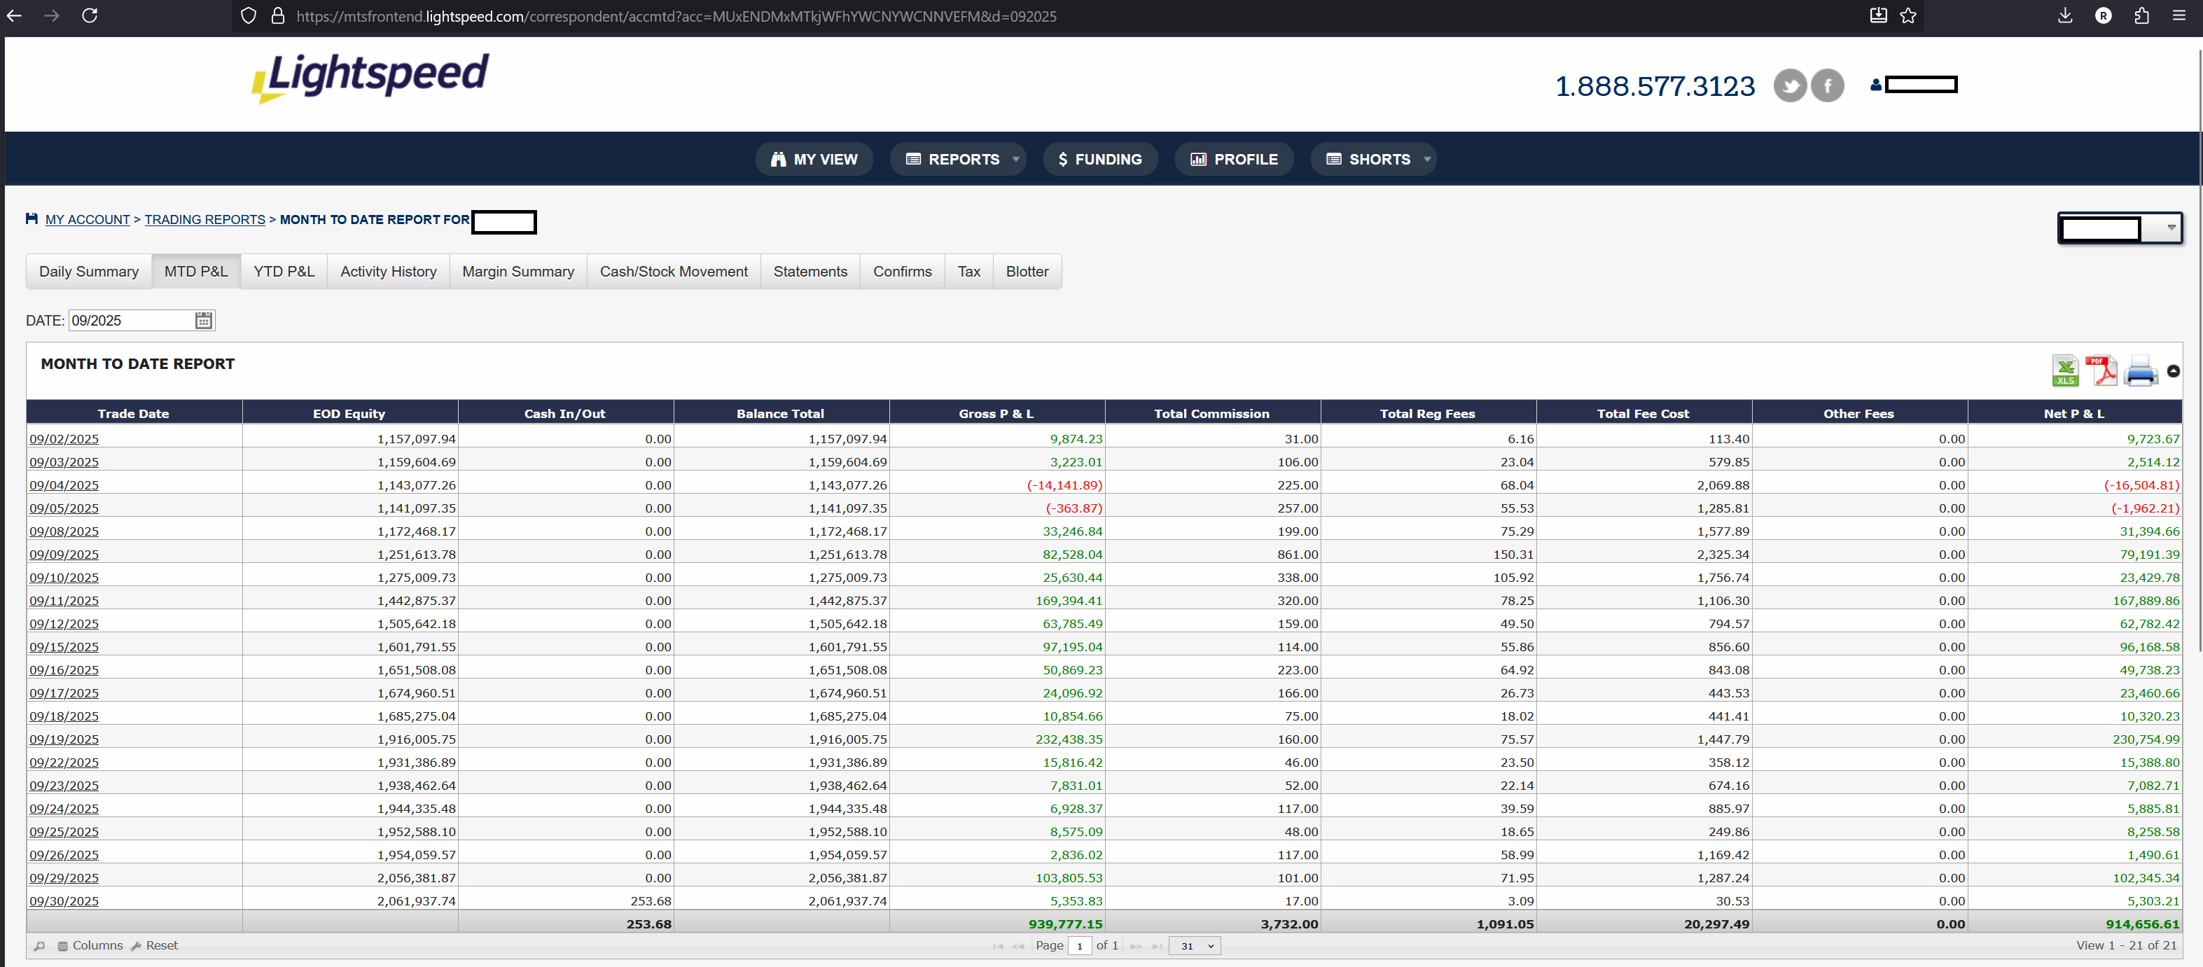Screen dimensions: 2203x967
Task: Open the 09/11/2025 trade date link
Action: click(x=64, y=601)
